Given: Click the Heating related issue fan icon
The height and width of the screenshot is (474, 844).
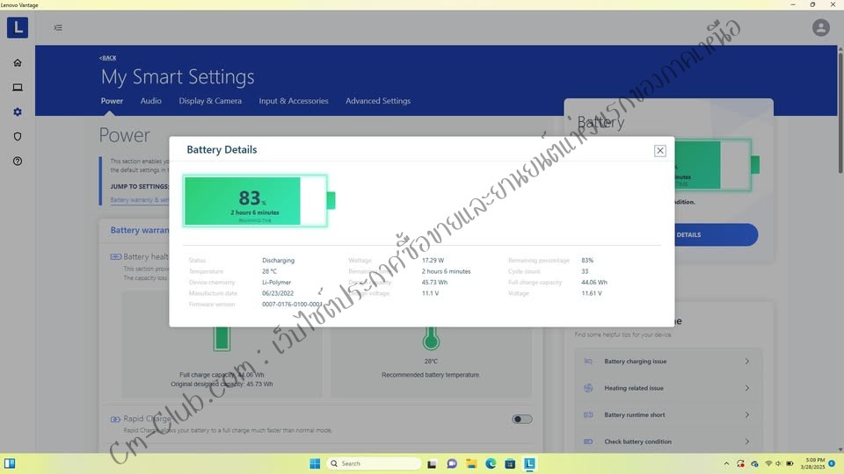Looking at the screenshot, I should 588,388.
